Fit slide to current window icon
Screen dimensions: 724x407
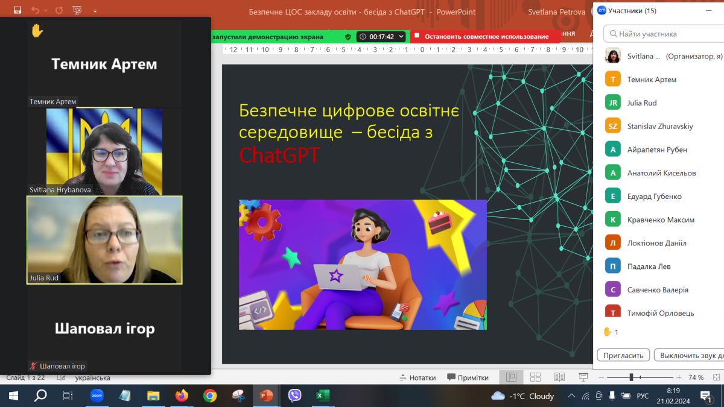pos(716,377)
